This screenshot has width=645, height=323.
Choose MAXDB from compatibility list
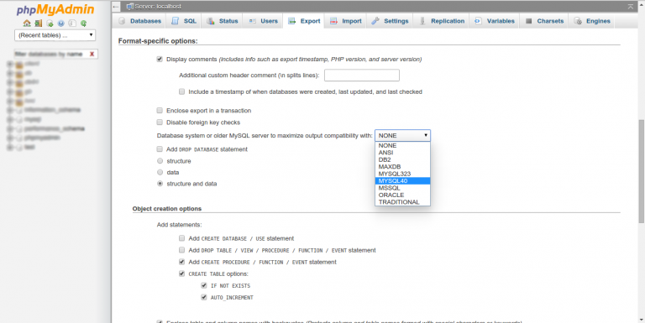[403, 166]
